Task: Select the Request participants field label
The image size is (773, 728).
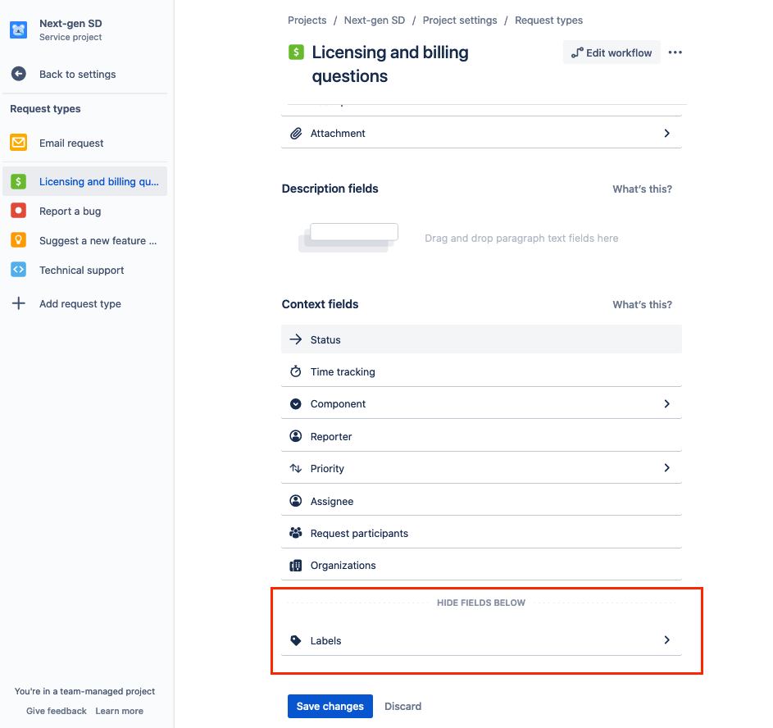Action: [x=359, y=534]
